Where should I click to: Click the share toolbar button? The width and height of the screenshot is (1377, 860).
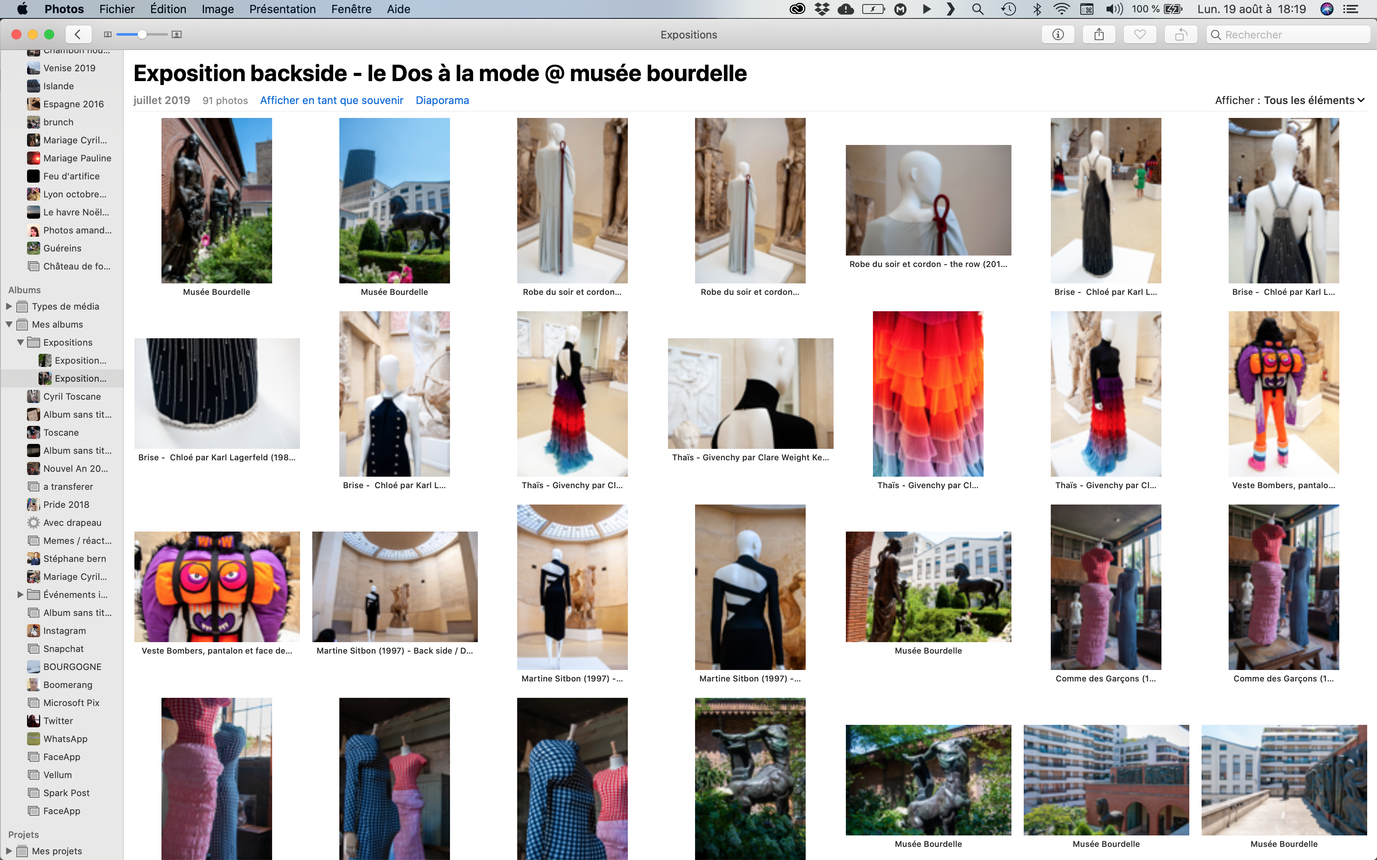(1099, 35)
